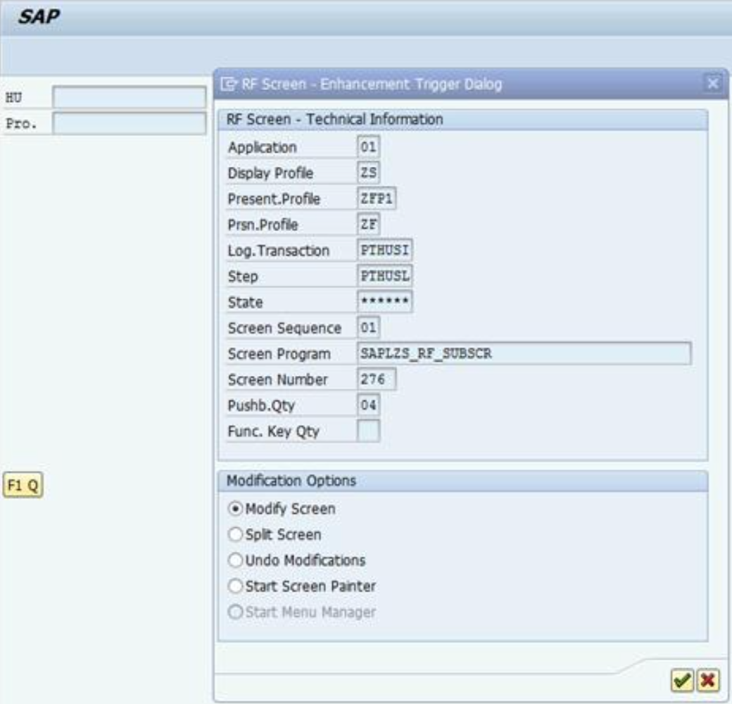Click the Application field value 01
Image resolution: width=732 pixels, height=704 pixels.
pos(368,146)
